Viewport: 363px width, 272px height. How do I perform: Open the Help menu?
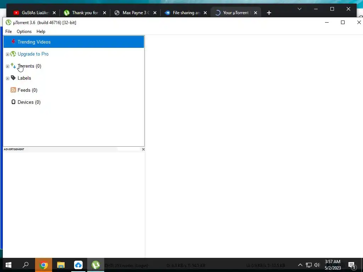click(41, 32)
